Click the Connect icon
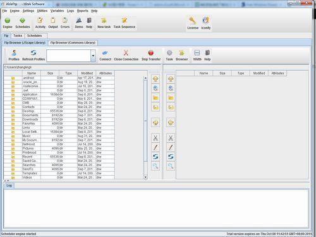Screen dimensions: 316x237 pos(105,52)
